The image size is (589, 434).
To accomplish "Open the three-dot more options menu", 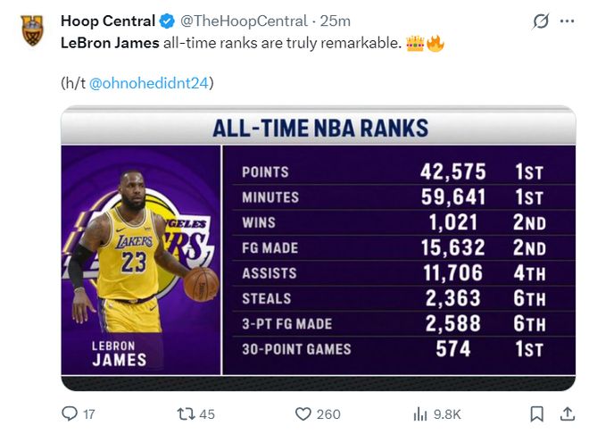I will click(x=567, y=21).
